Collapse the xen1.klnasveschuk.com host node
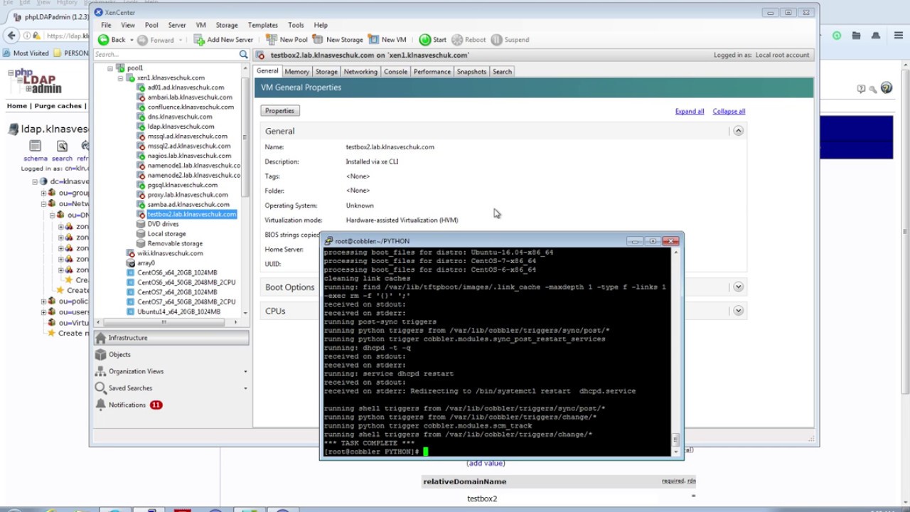Screen dimensions: 910x512 coord(121,78)
